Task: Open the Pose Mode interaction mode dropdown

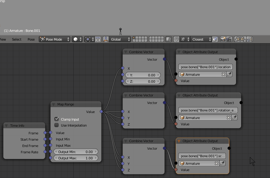Action: (54, 39)
